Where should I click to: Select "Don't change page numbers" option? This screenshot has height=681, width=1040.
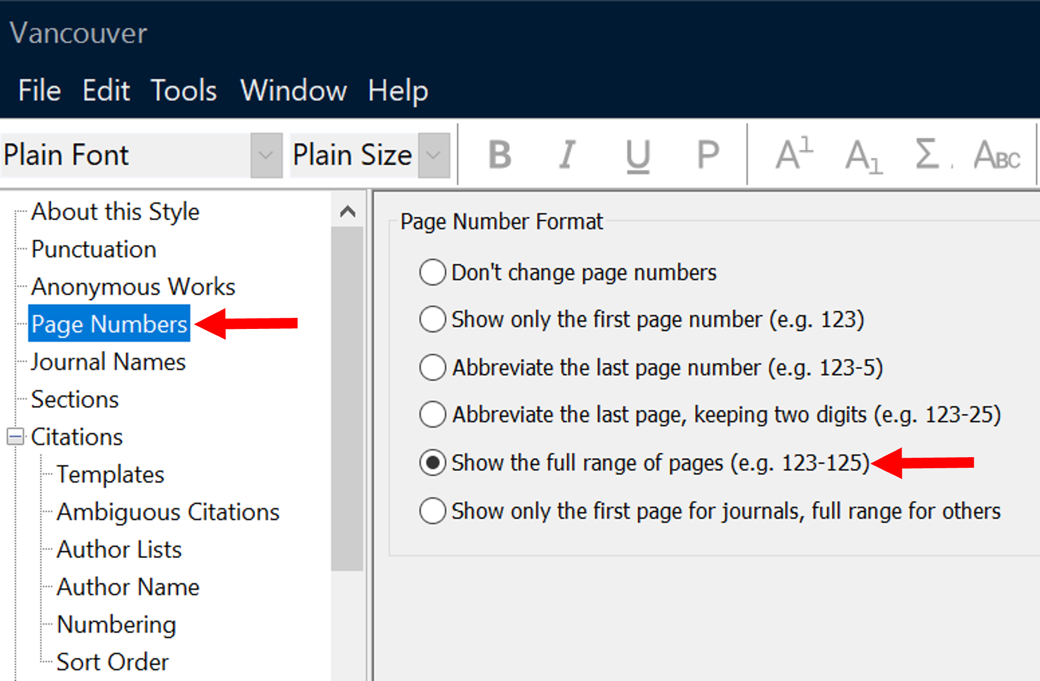coord(432,273)
